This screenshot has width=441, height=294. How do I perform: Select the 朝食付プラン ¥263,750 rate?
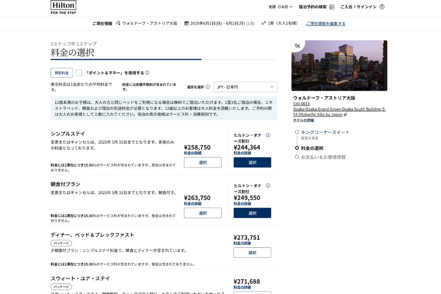tap(203, 213)
